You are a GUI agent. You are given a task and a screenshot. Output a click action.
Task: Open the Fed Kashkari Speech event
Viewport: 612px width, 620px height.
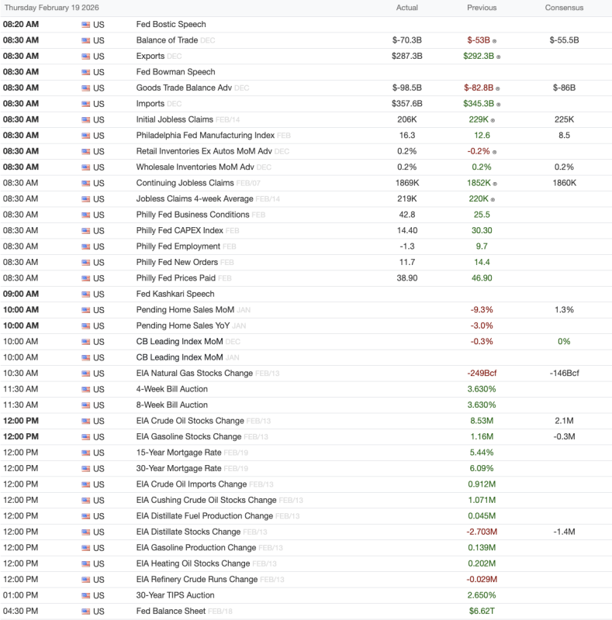coord(175,294)
